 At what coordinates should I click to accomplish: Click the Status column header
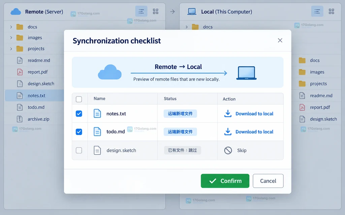pos(170,98)
